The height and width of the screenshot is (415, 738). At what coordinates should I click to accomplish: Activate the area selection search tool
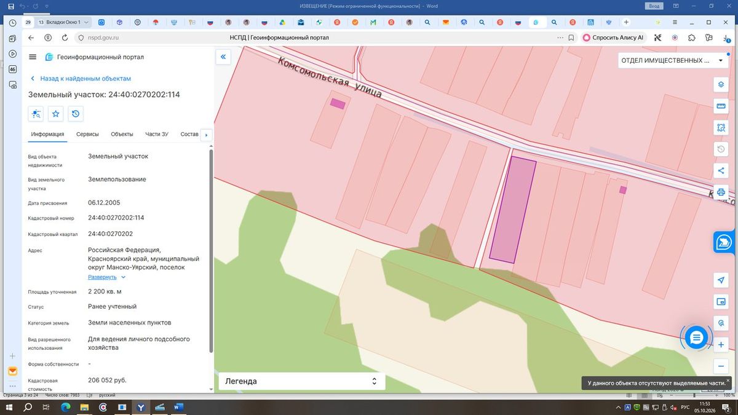coord(721,127)
